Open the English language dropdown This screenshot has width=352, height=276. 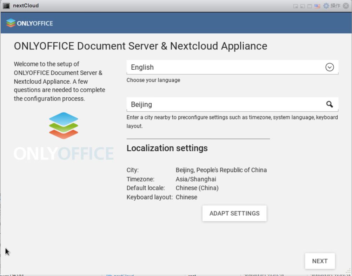[x=232, y=67]
